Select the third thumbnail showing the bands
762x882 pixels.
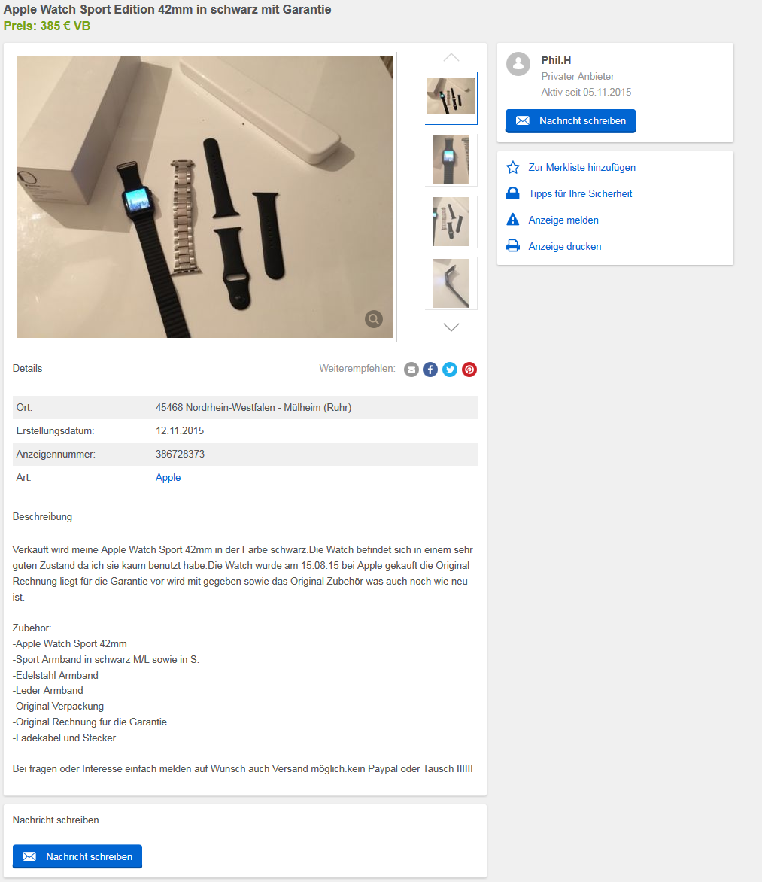[x=451, y=221]
